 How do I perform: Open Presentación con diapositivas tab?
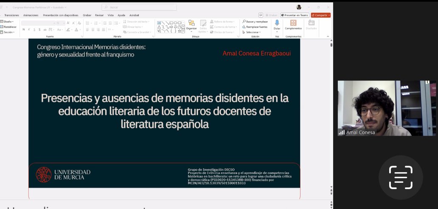(61, 15)
